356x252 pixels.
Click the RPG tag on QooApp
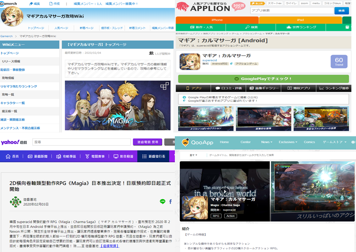pyautogui.click(x=216, y=216)
